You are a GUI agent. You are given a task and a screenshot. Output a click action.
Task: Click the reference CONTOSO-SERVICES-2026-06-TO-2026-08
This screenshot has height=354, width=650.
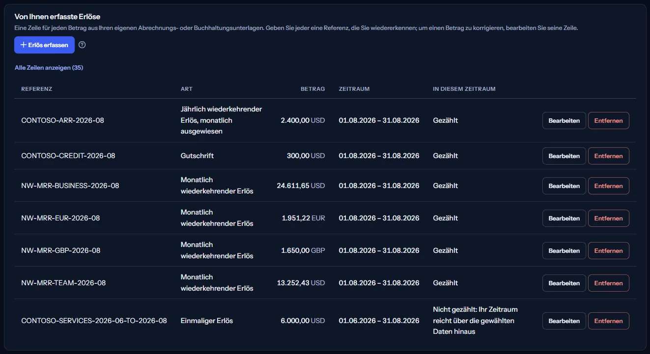click(x=94, y=321)
